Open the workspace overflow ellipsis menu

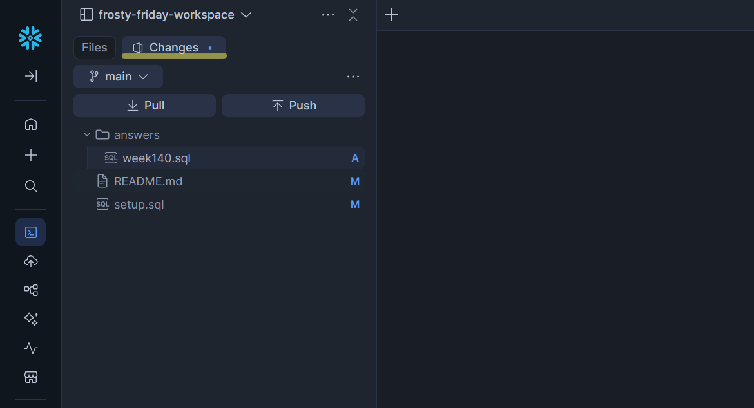(x=327, y=14)
